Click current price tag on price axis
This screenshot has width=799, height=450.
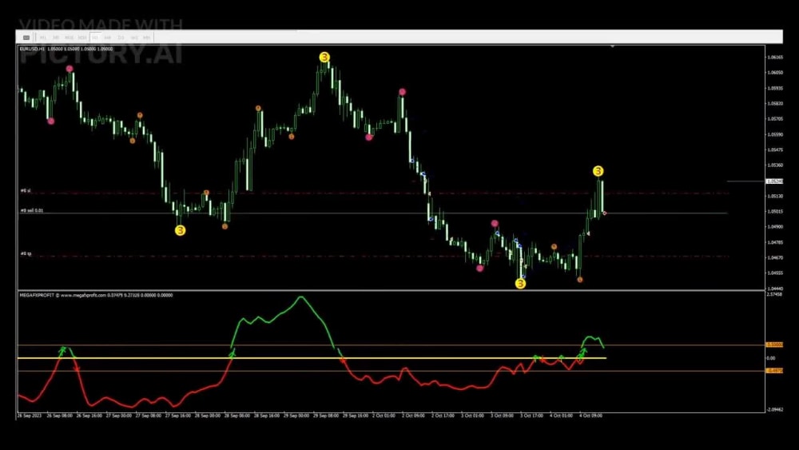[774, 181]
